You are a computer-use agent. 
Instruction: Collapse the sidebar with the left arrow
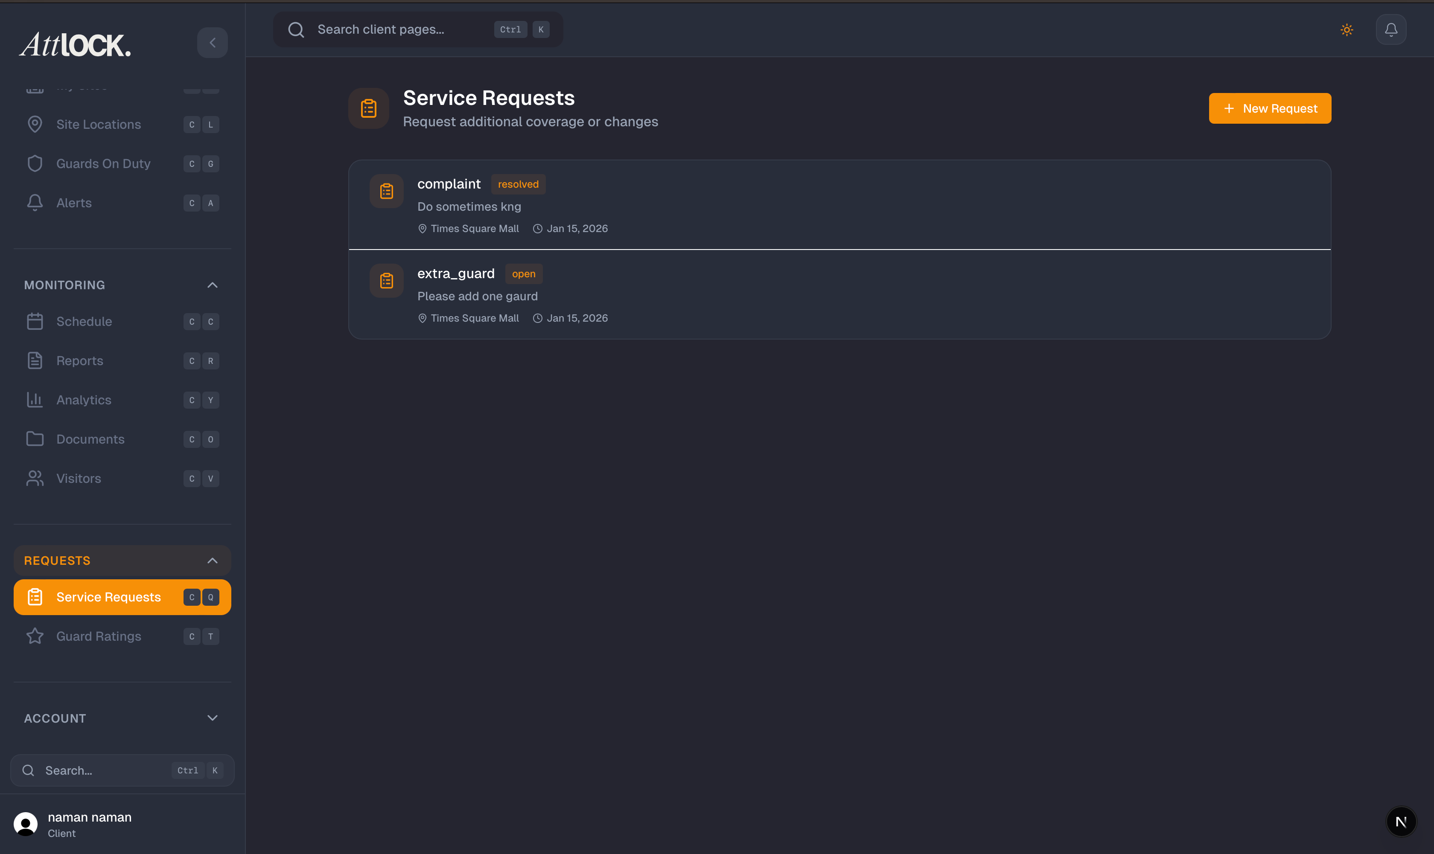tap(213, 43)
